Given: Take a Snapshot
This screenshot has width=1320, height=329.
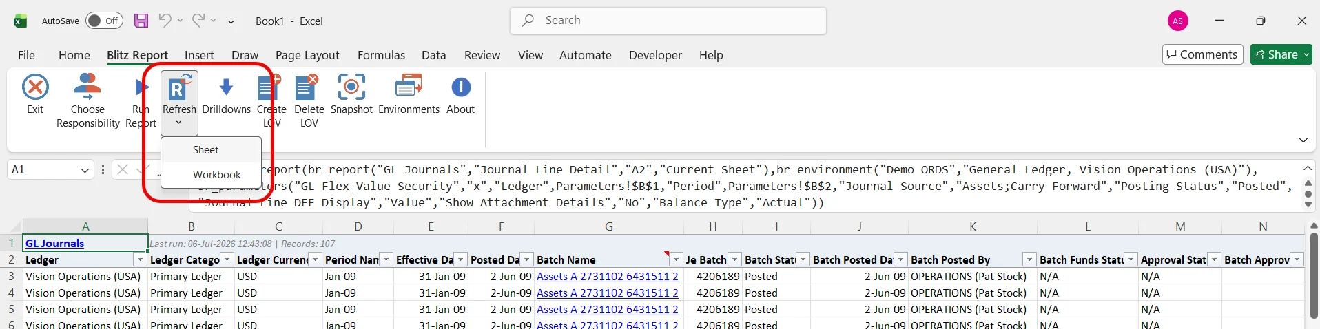Looking at the screenshot, I should click(x=351, y=94).
